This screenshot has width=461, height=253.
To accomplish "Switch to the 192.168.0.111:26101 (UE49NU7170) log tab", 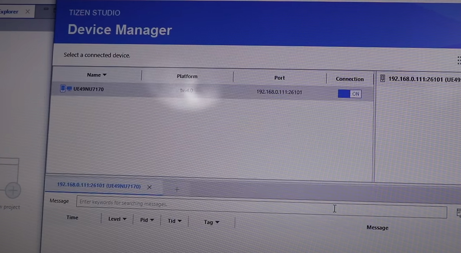I will tap(99, 186).
